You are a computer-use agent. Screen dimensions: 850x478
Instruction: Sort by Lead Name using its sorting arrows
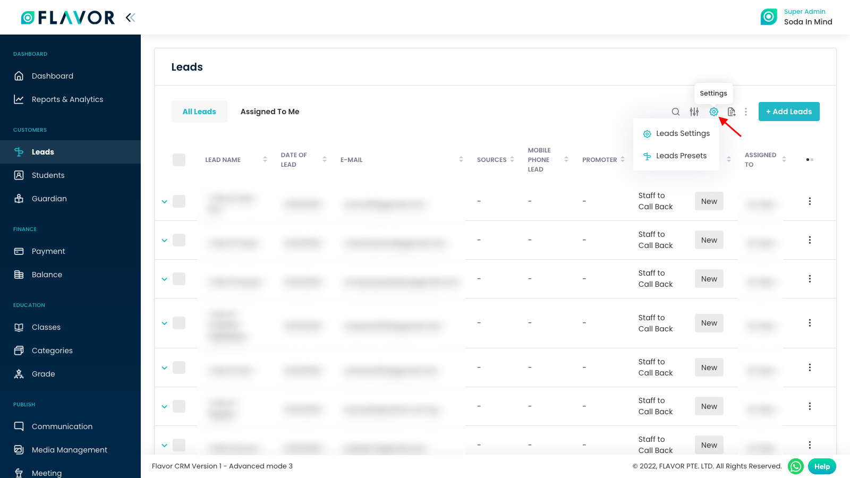click(x=265, y=159)
